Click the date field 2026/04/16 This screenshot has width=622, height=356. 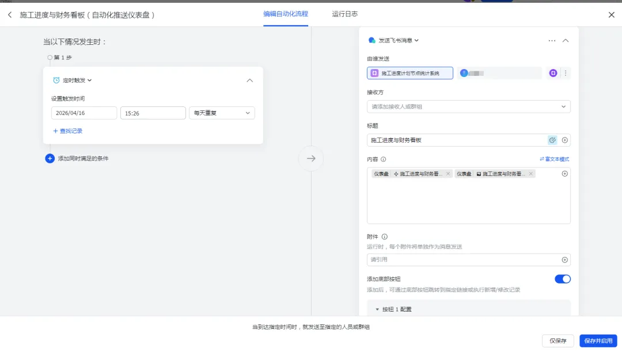coord(84,113)
